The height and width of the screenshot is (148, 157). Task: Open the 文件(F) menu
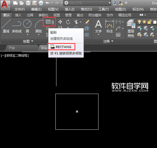tap(20, 9)
